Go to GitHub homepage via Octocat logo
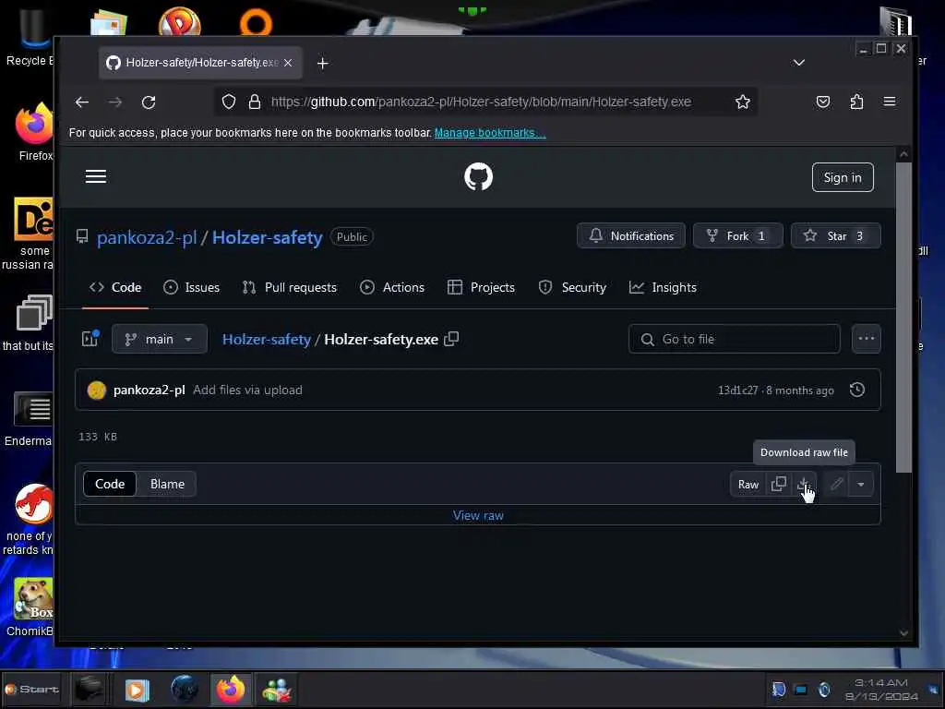 point(479,176)
